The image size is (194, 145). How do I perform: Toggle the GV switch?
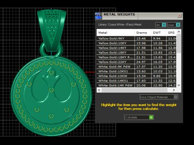tap(161, 25)
